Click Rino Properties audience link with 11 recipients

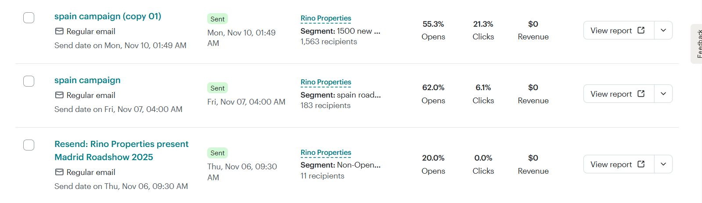coord(326,153)
